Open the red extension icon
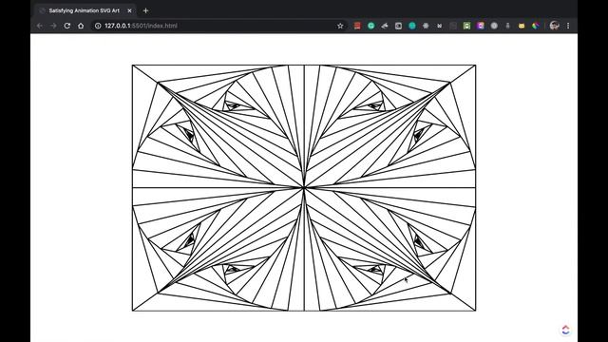This screenshot has height=342, width=608. tap(357, 26)
